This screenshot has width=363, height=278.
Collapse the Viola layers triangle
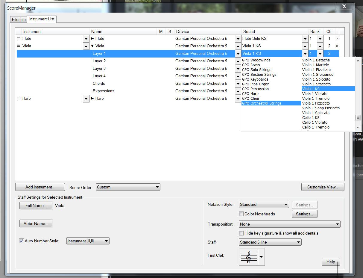92,46
